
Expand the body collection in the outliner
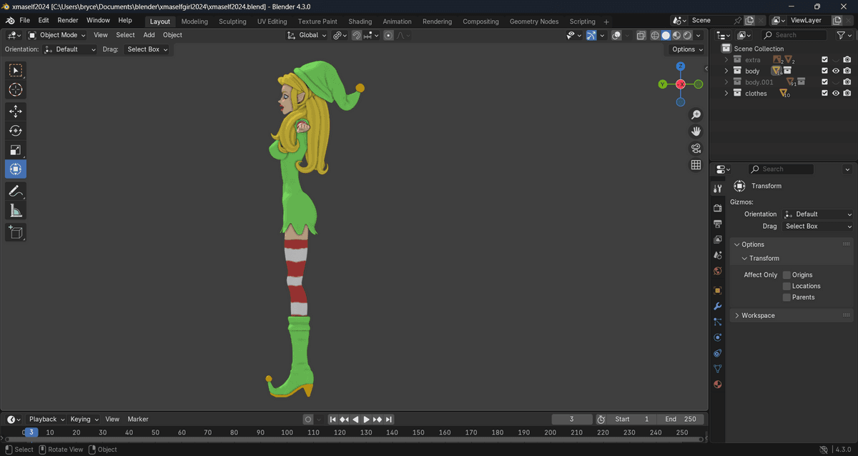pos(726,71)
